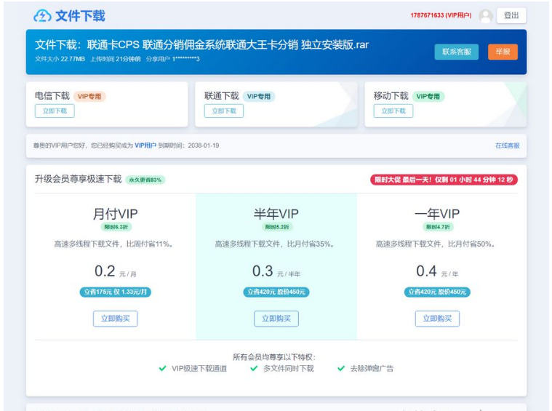Image resolution: width=552 pixels, height=411 pixels.
Task: Click the 联通下载 card title
Action: tap(221, 96)
